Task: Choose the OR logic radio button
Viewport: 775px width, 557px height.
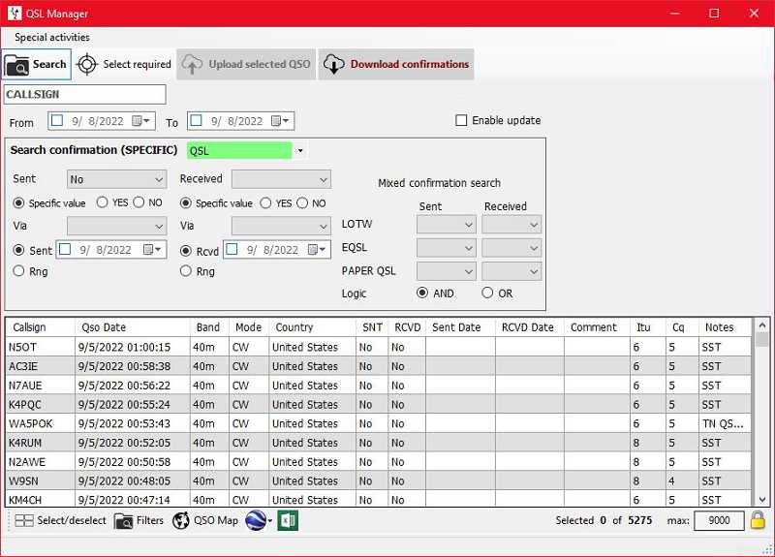Action: pyautogui.click(x=487, y=293)
